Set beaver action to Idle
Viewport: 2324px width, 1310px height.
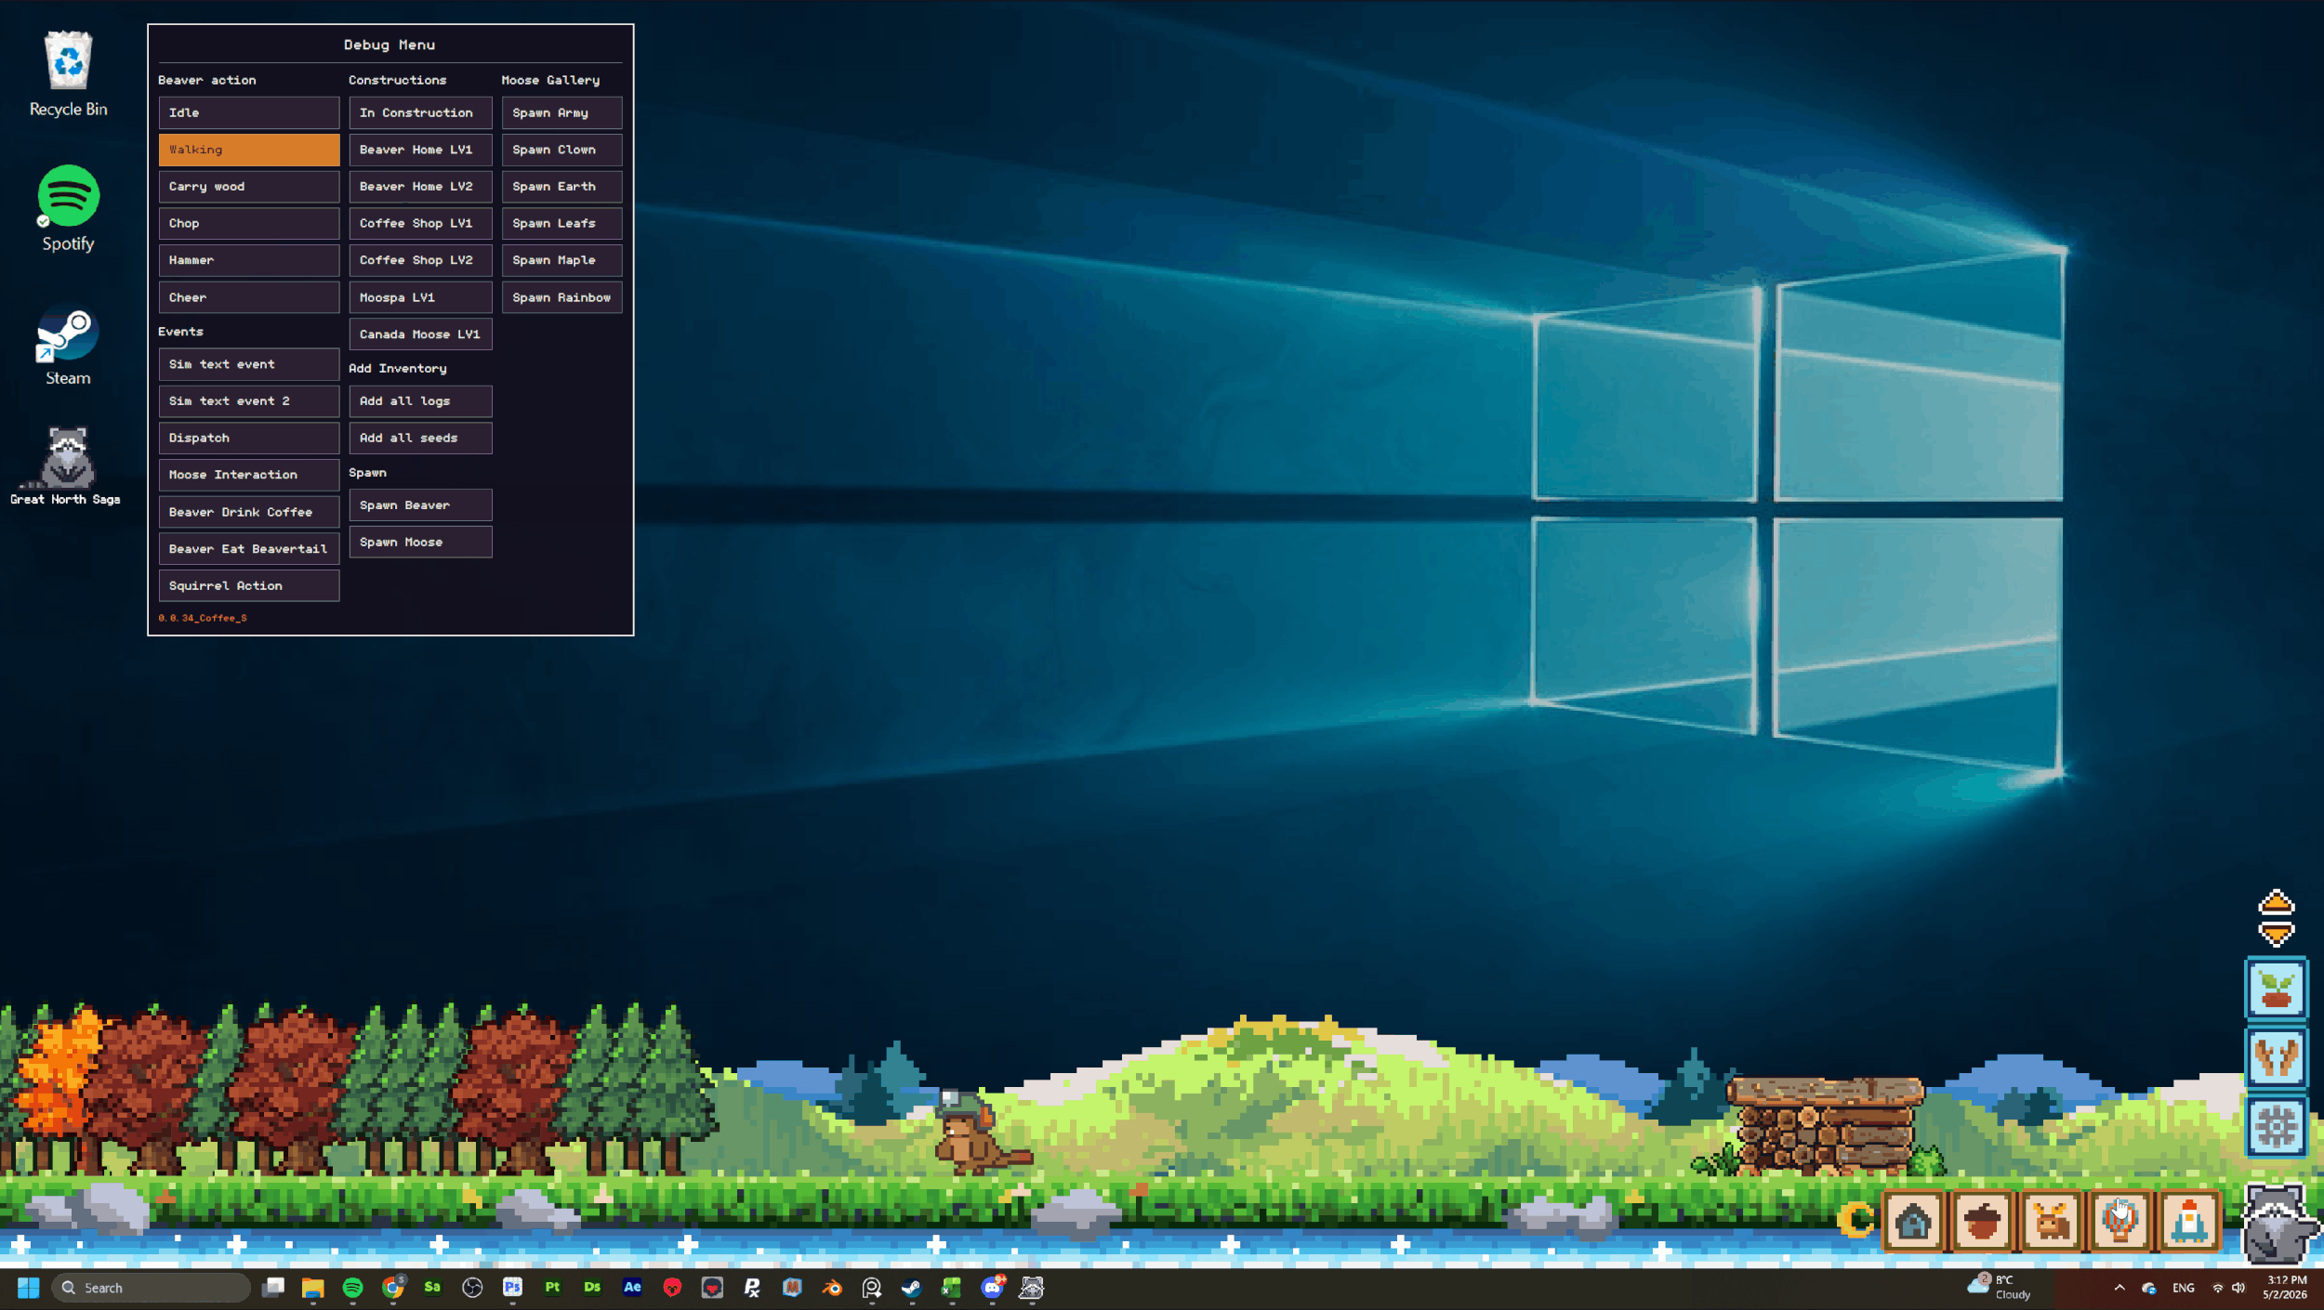click(248, 112)
